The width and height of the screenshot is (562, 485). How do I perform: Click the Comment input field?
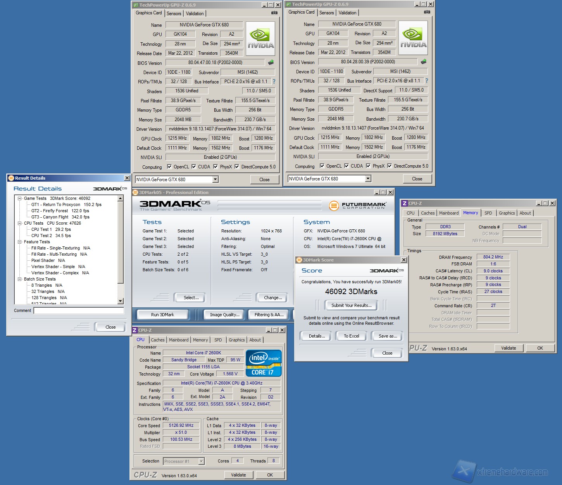(x=79, y=310)
